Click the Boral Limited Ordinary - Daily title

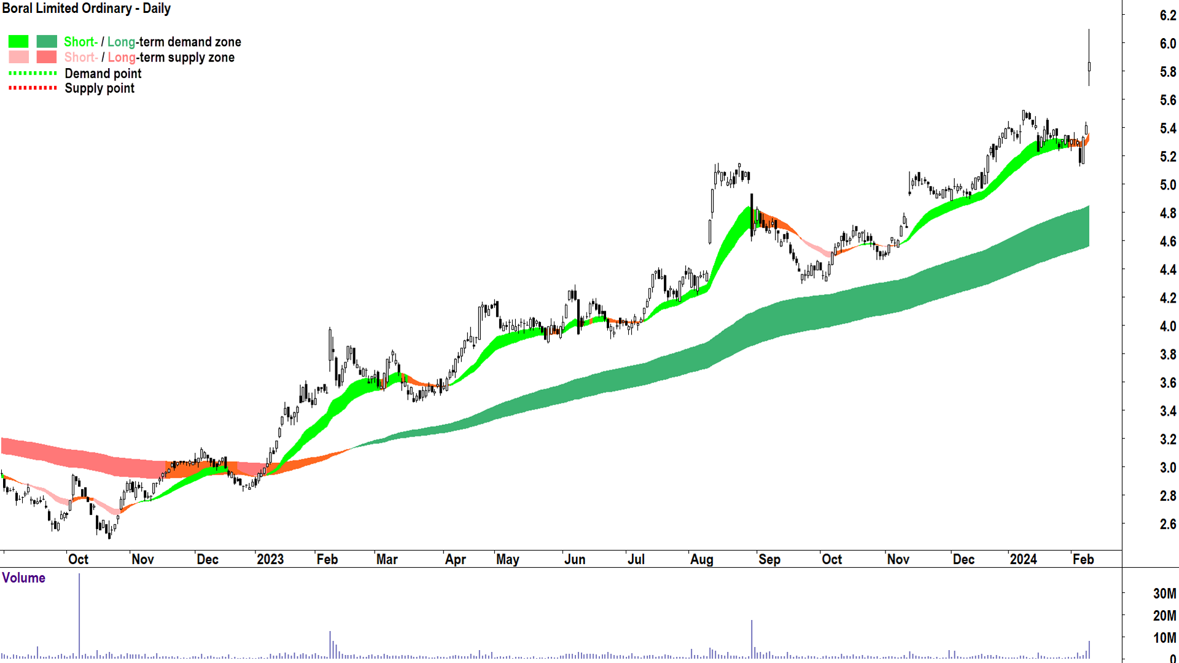[x=87, y=9]
